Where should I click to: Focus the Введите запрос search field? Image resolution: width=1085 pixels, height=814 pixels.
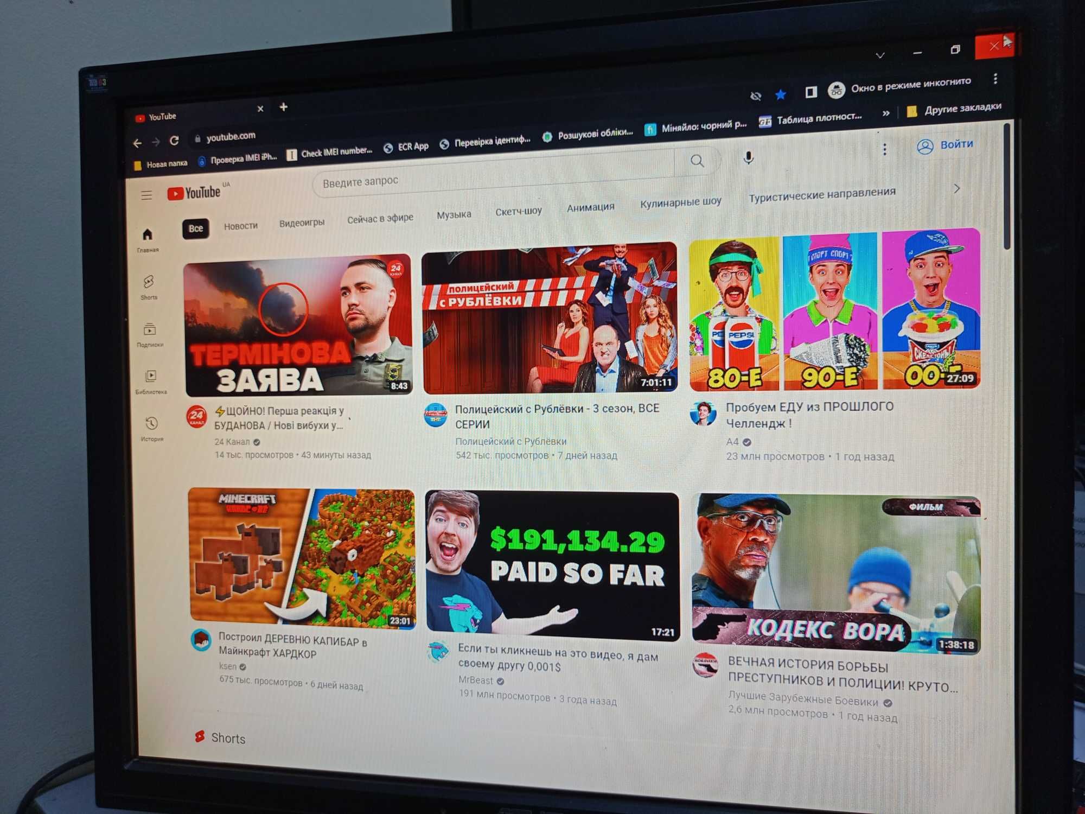point(494,173)
